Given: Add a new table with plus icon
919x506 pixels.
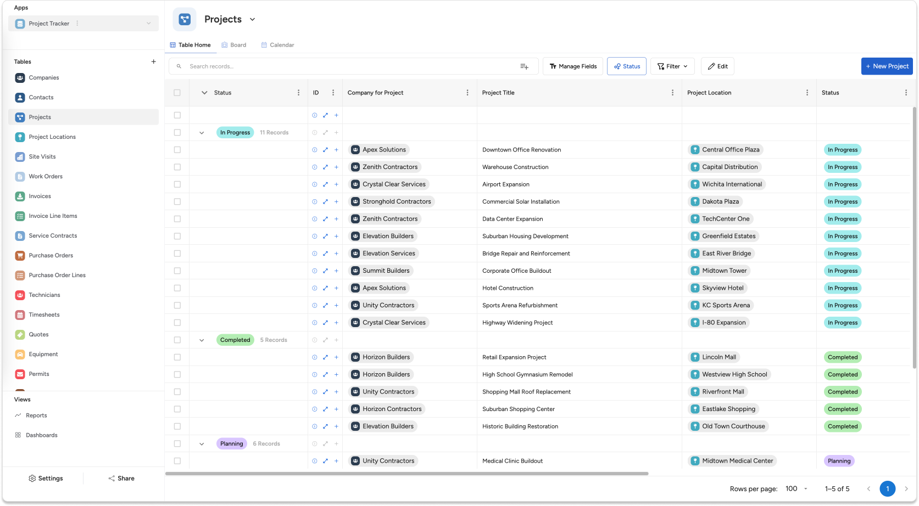Looking at the screenshot, I should coord(153,62).
